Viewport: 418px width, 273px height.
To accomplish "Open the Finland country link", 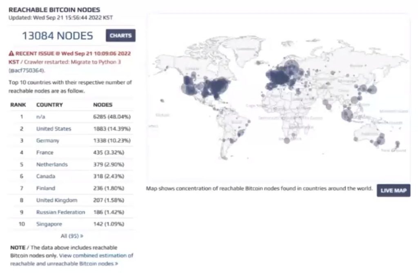I will (46, 188).
